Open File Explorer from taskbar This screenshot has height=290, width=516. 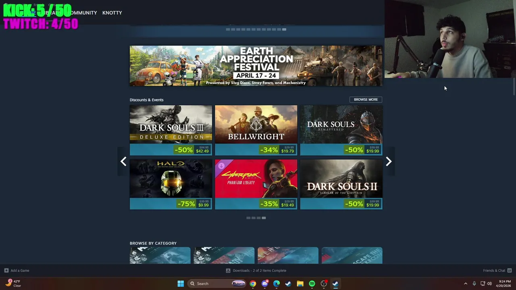300,284
